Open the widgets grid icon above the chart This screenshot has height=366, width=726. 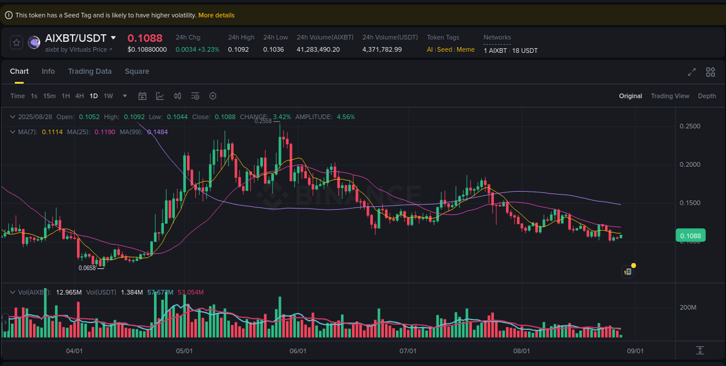pos(710,72)
